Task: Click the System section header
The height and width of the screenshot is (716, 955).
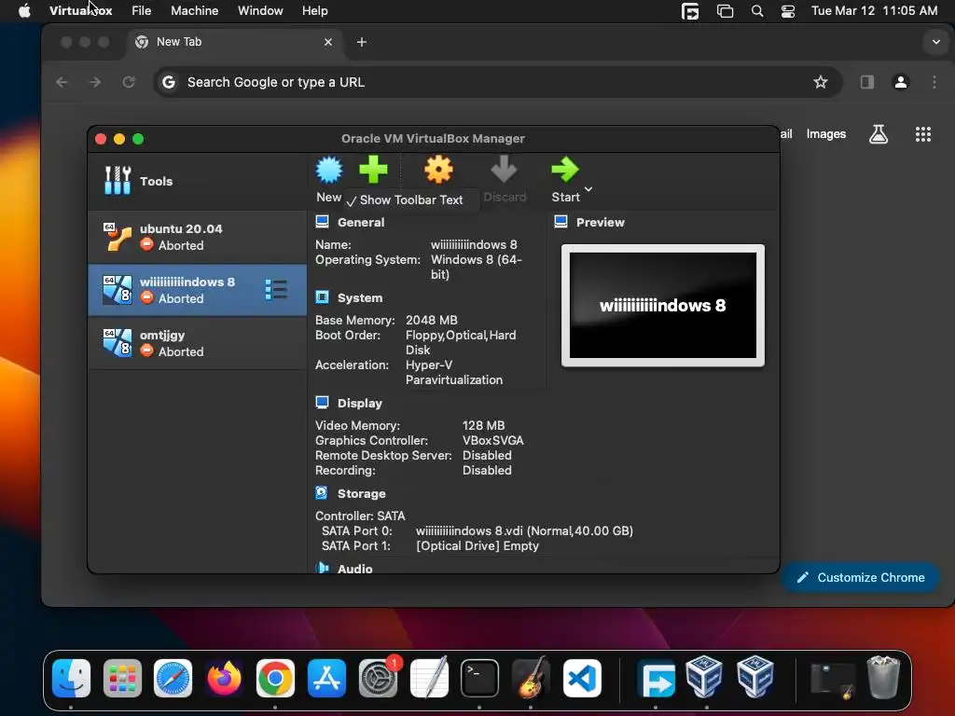Action: (360, 297)
